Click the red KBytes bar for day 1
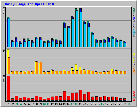 point(9,88)
